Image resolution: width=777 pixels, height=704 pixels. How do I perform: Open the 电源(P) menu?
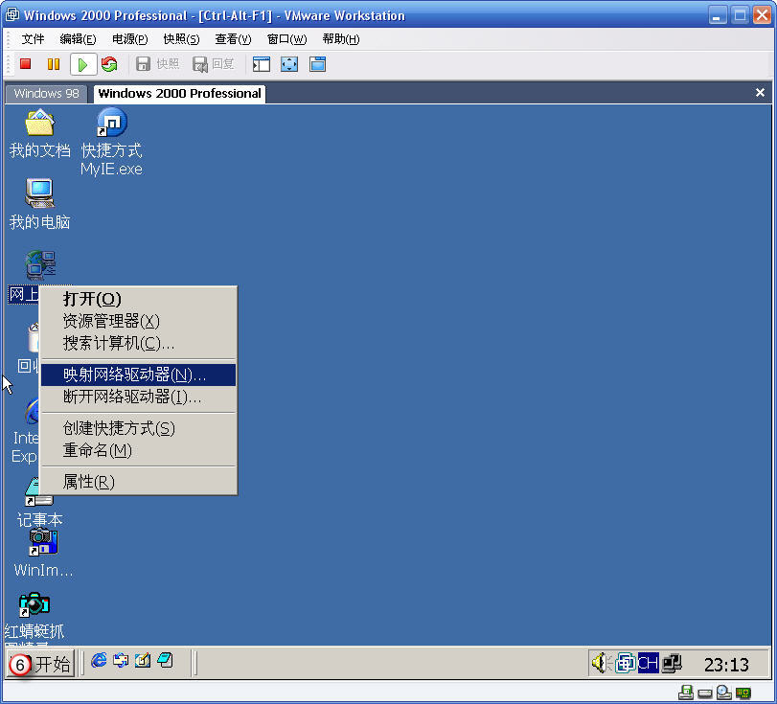pos(130,38)
